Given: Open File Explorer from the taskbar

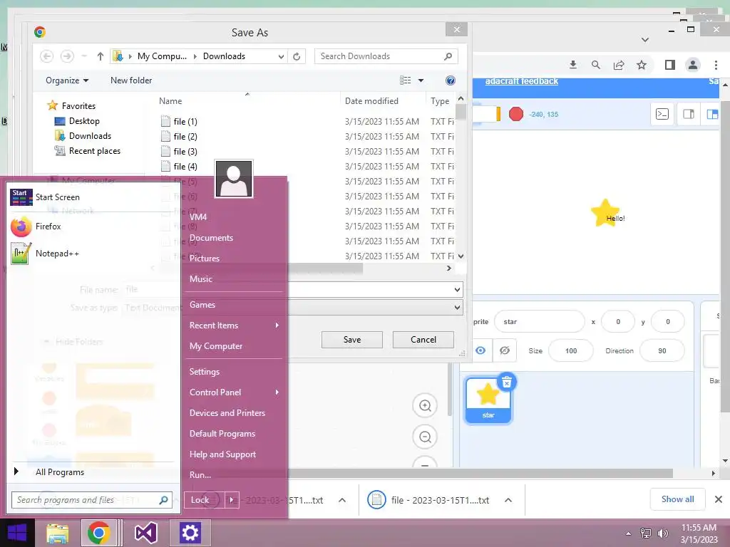Looking at the screenshot, I should point(57,533).
